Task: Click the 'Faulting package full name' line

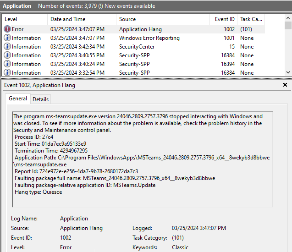Action: point(115,178)
